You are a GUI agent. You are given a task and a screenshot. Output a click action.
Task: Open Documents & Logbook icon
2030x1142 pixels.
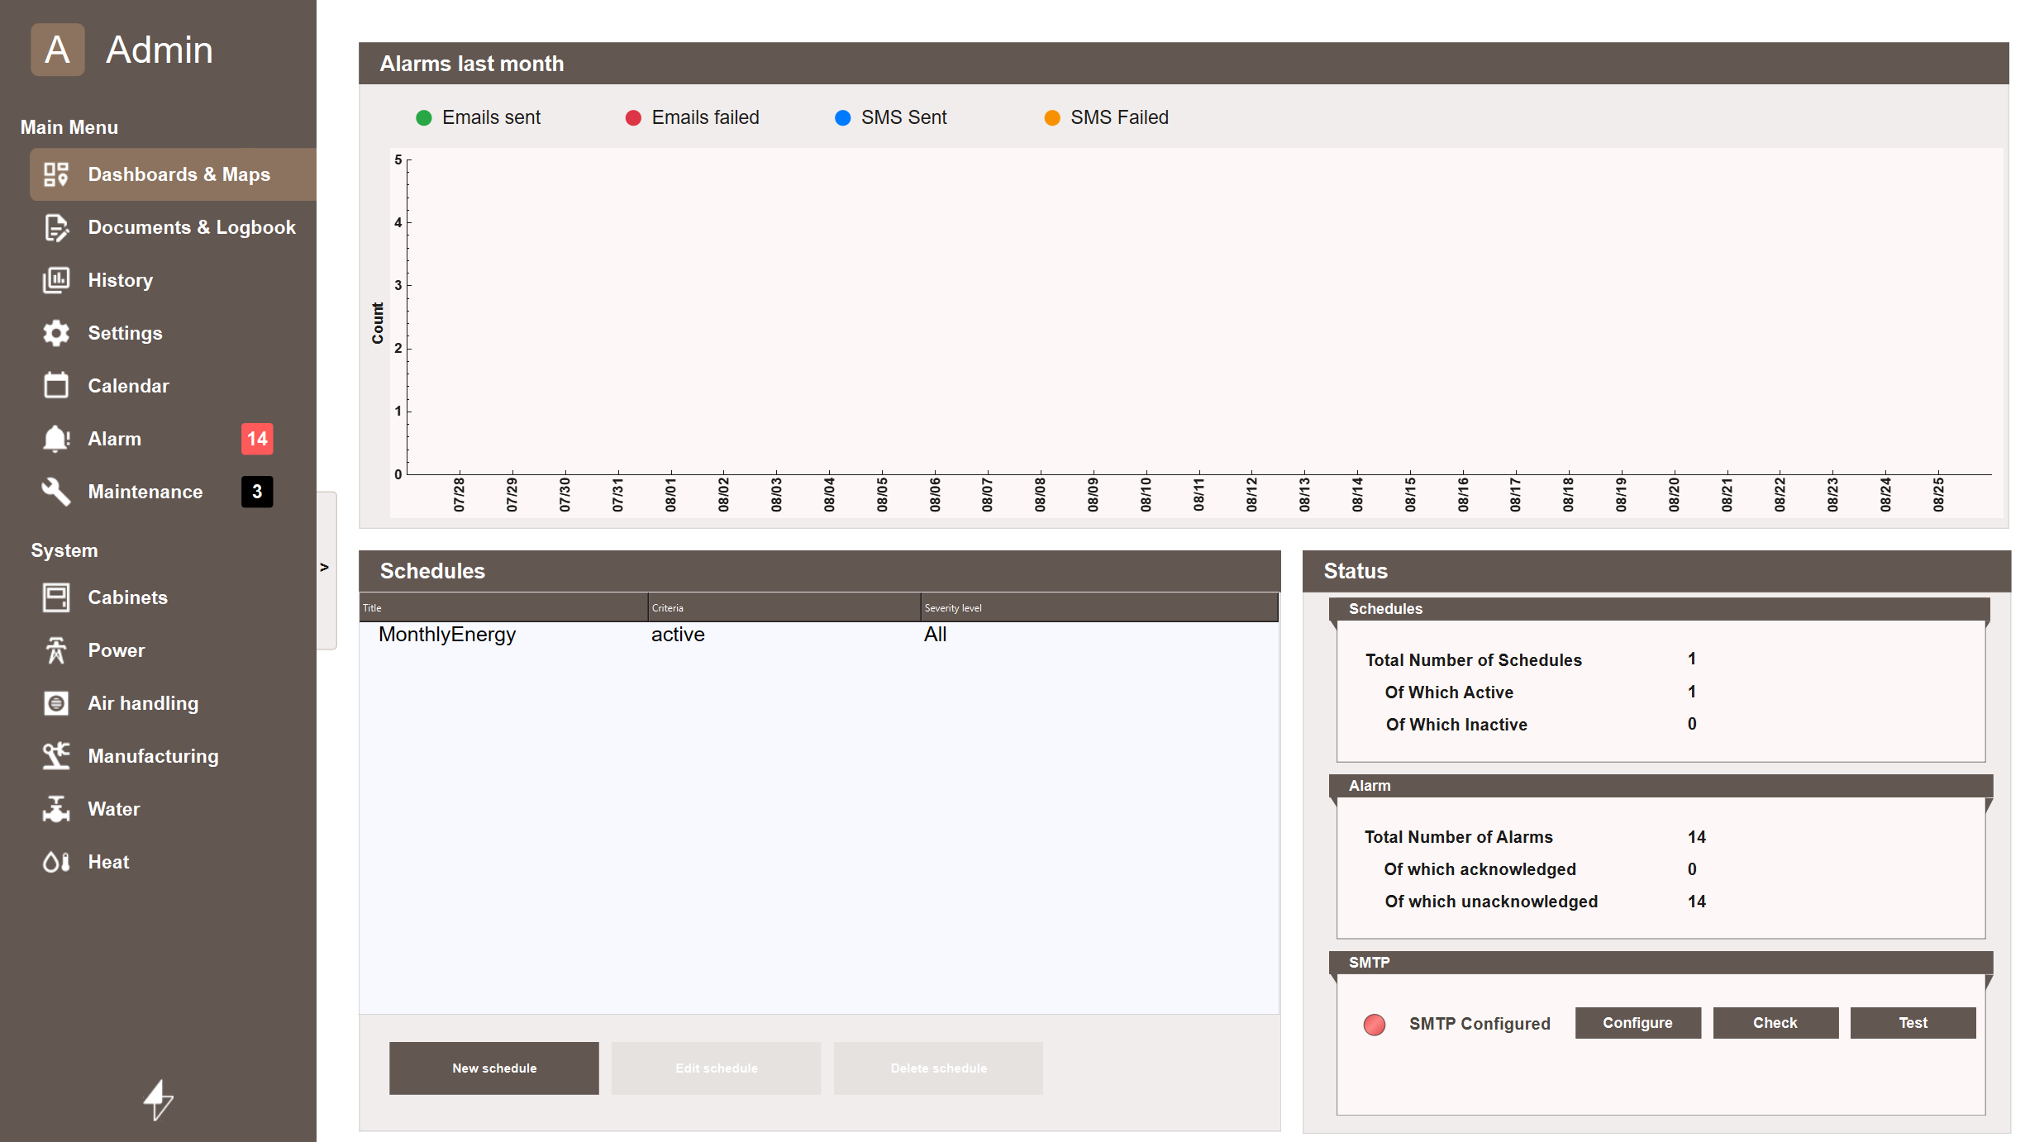coord(56,227)
